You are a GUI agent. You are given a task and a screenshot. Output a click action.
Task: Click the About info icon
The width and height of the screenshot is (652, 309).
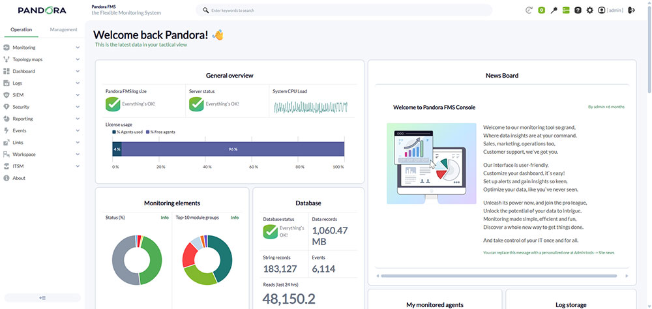pos(7,178)
